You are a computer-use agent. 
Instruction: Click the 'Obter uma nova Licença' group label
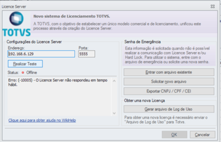click(x=144, y=100)
